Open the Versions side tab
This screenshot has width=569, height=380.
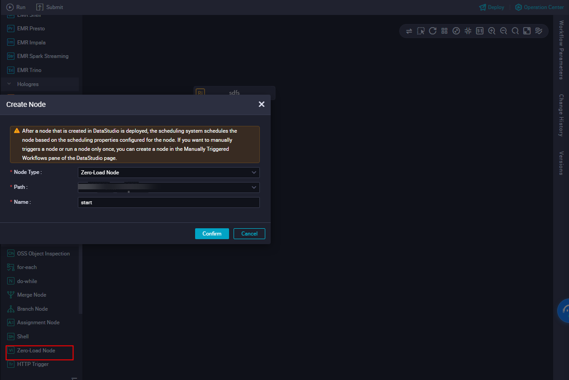[x=561, y=163]
